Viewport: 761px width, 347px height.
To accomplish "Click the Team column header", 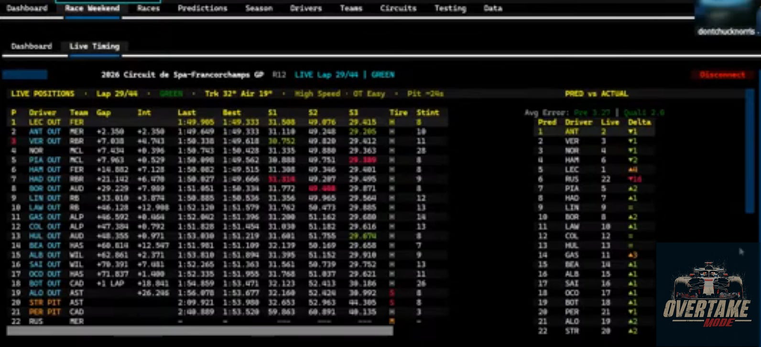I will [79, 113].
